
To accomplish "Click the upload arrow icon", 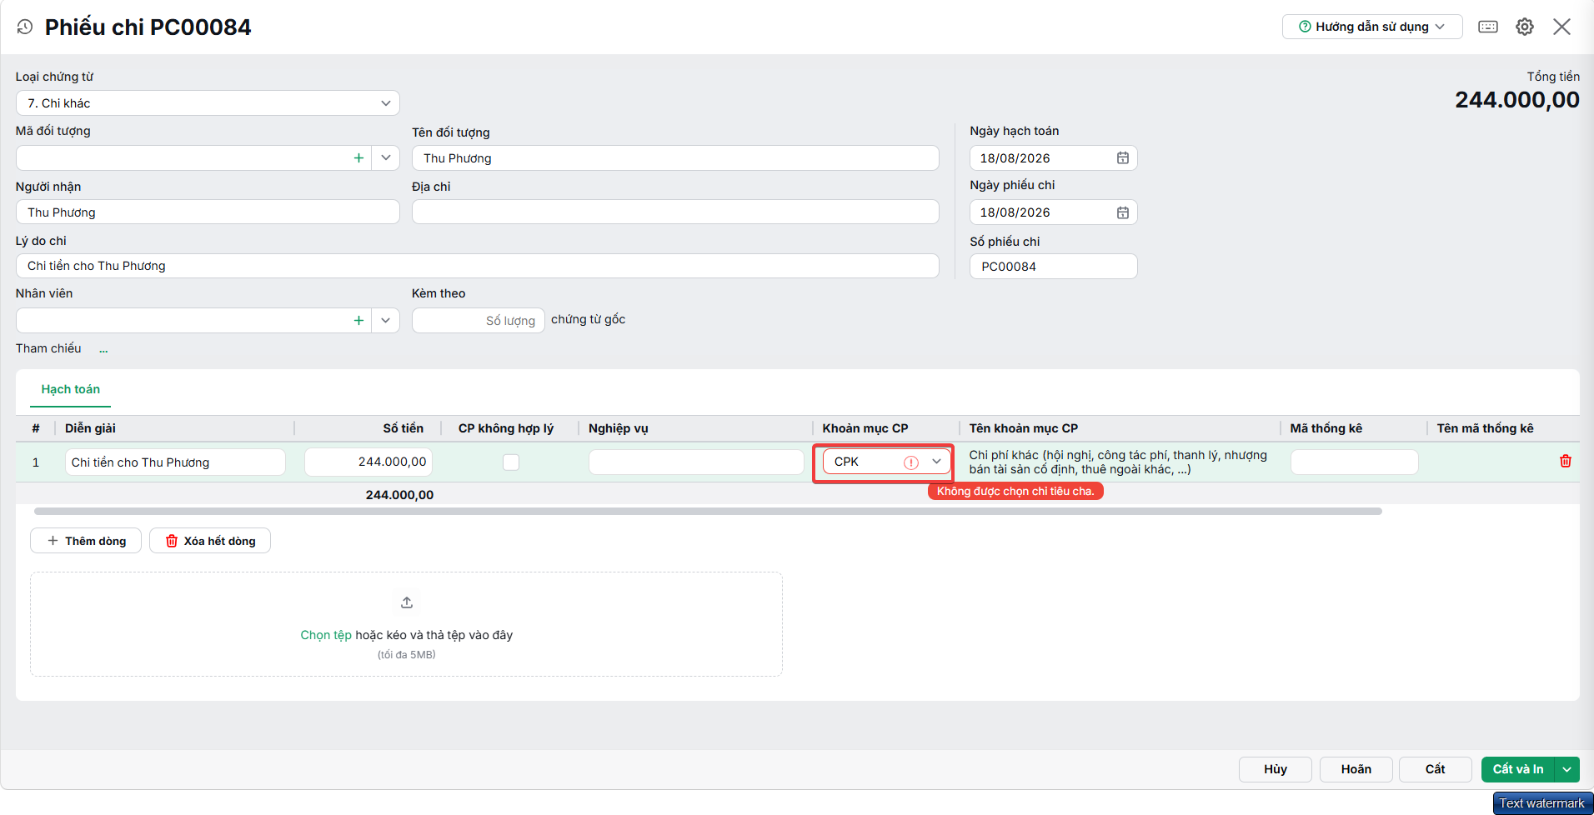I will click(x=407, y=602).
